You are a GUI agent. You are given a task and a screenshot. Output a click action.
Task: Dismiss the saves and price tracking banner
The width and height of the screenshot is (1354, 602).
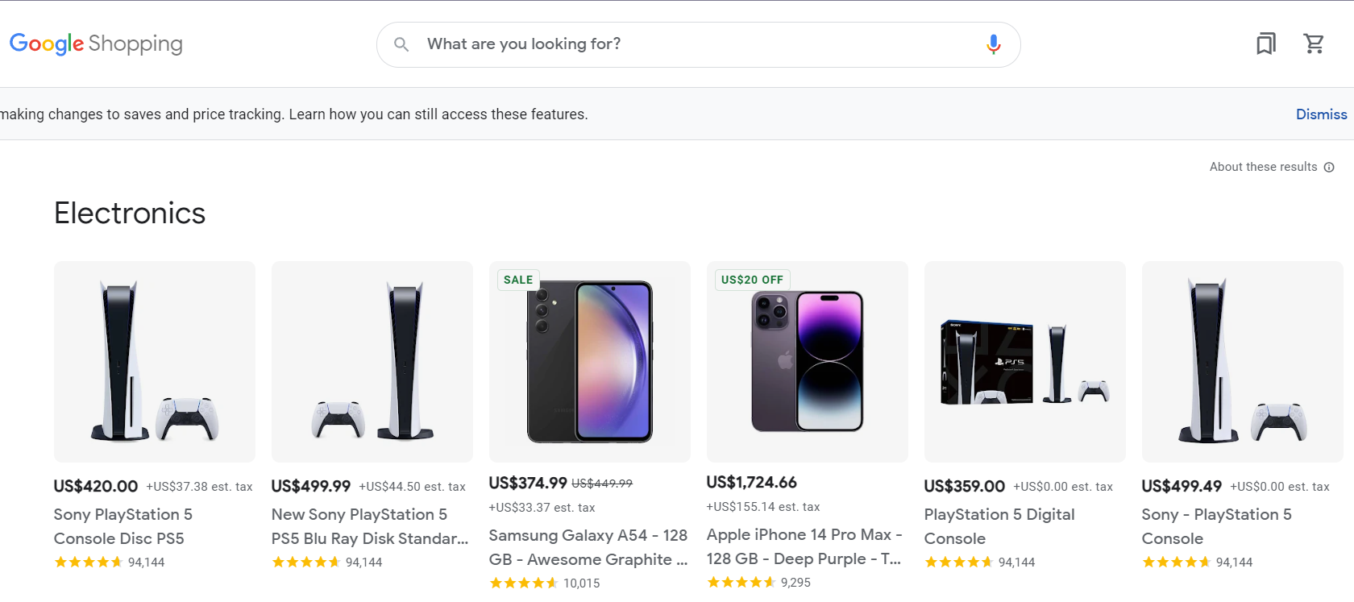(x=1321, y=114)
